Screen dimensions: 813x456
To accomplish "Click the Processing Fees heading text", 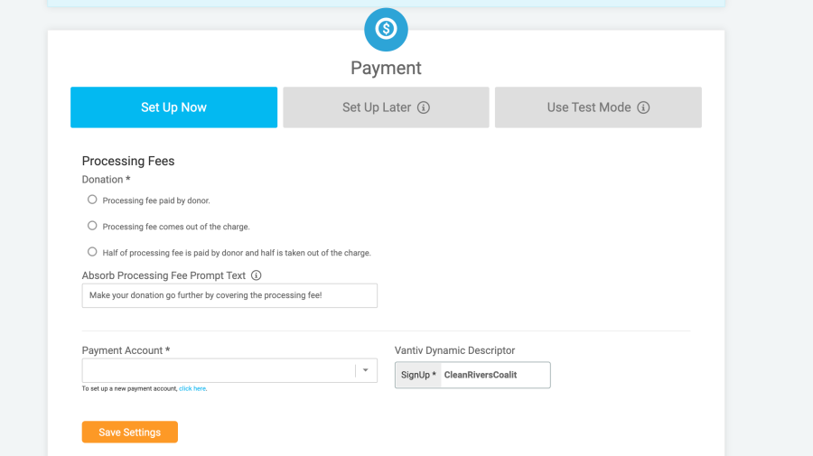I will pyautogui.click(x=128, y=161).
